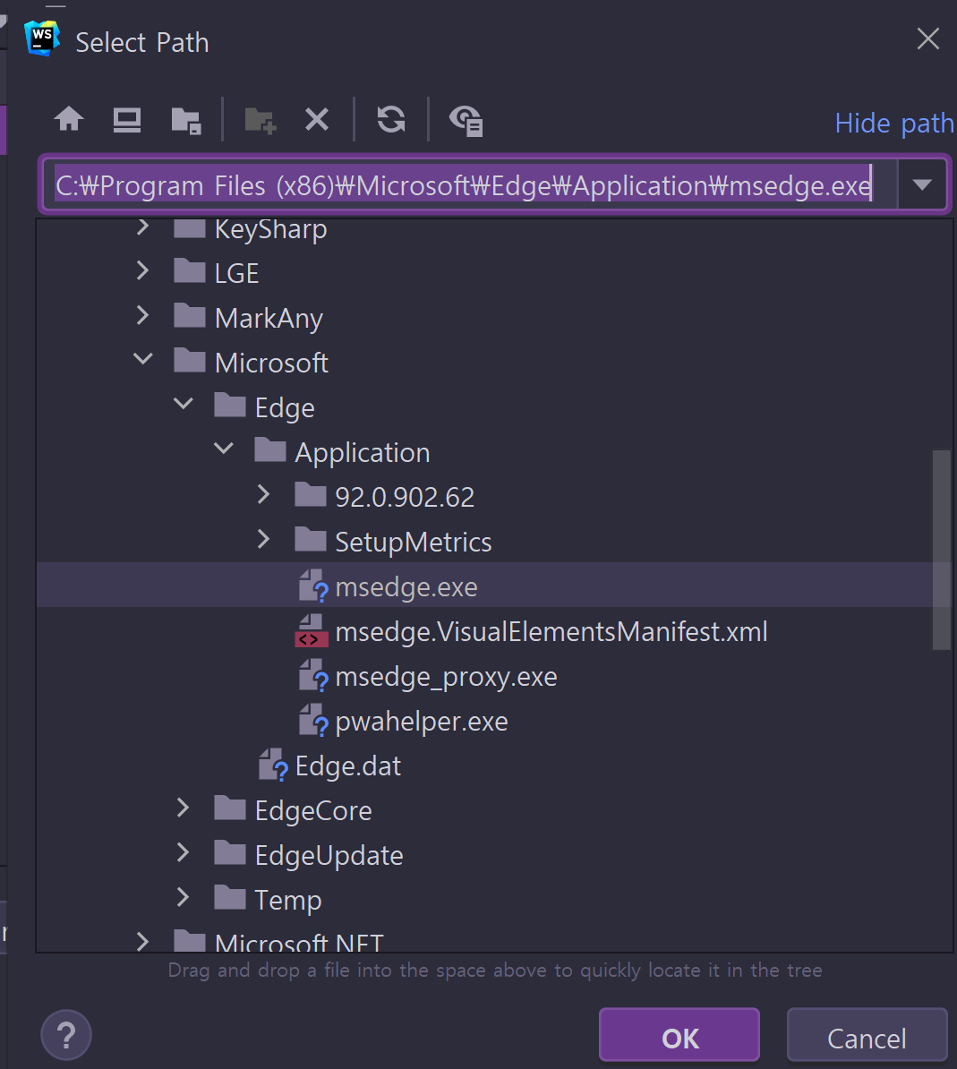Click the folder icon beside EdgeUpdate

point(230,853)
